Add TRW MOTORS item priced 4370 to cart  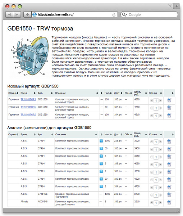click(x=169, y=100)
